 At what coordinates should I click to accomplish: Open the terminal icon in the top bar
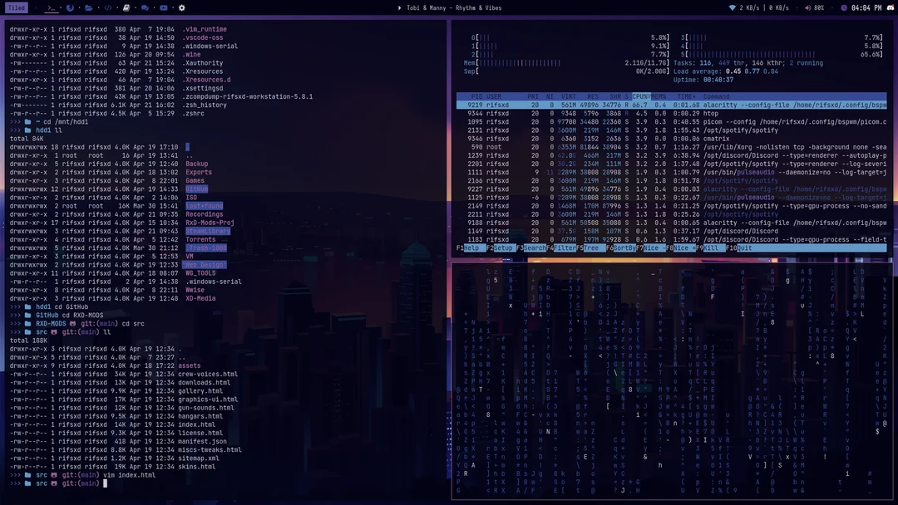pyautogui.click(x=51, y=7)
